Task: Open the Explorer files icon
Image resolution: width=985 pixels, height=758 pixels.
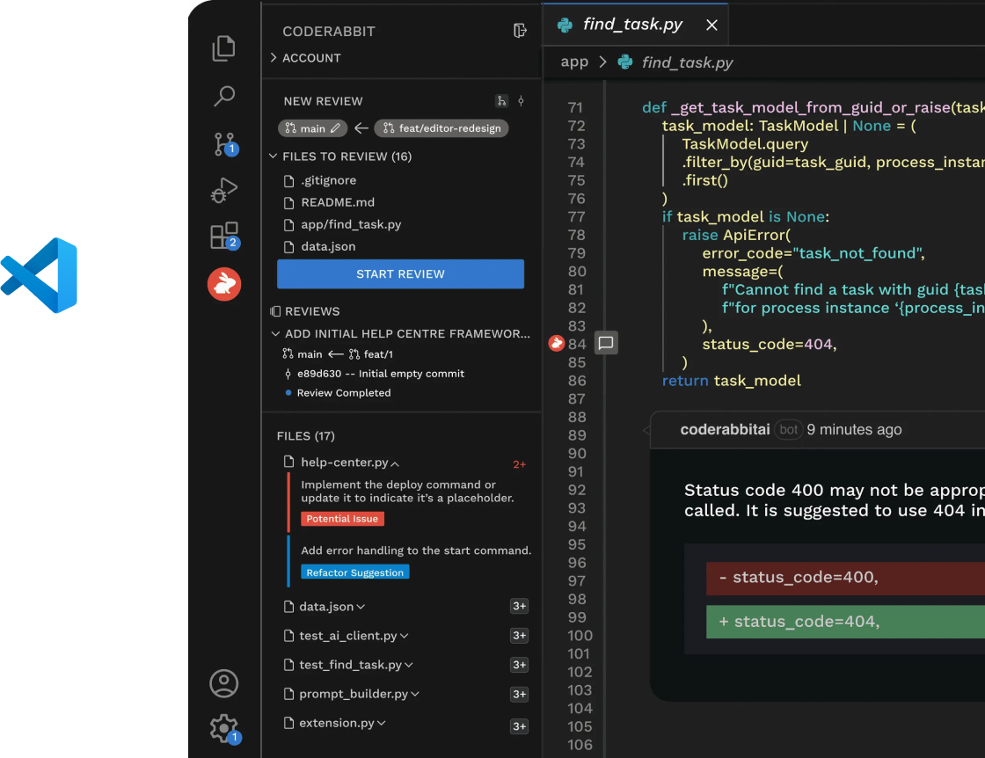Action: (x=223, y=48)
